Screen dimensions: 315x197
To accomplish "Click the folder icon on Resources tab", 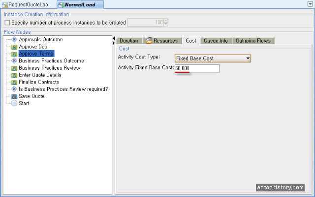I will (x=149, y=40).
